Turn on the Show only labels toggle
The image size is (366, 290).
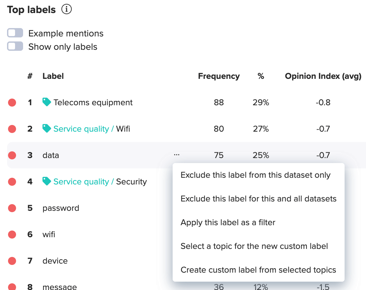point(15,46)
